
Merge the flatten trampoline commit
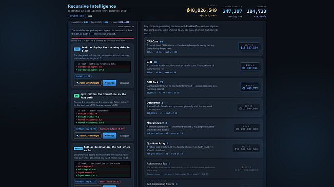[109, 135]
